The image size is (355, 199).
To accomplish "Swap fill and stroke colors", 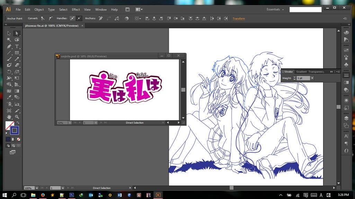I will click(x=18, y=123).
